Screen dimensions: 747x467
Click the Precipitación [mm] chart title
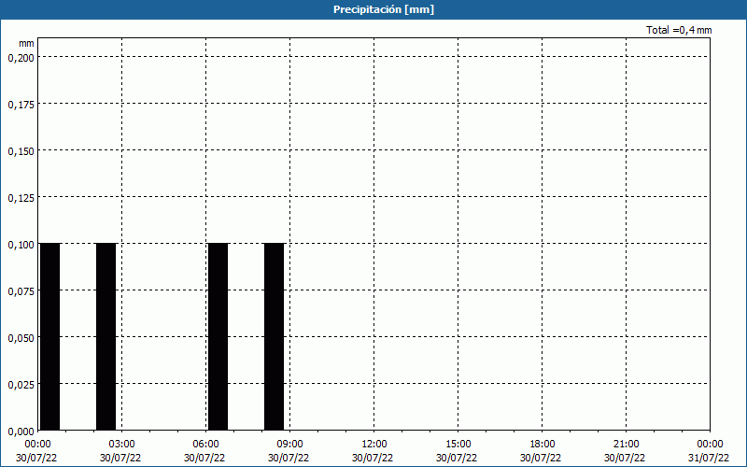pos(384,9)
